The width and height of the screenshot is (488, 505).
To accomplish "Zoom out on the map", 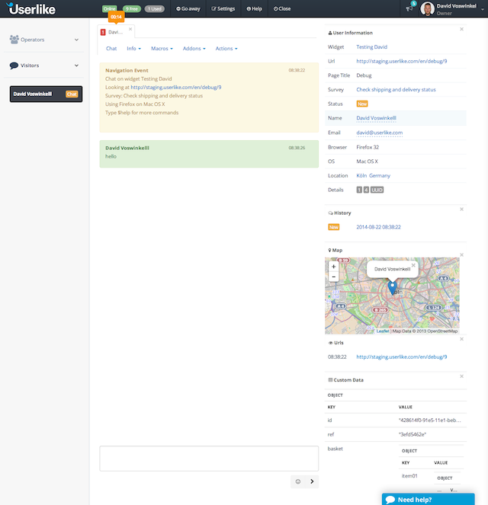I will 334,276.
